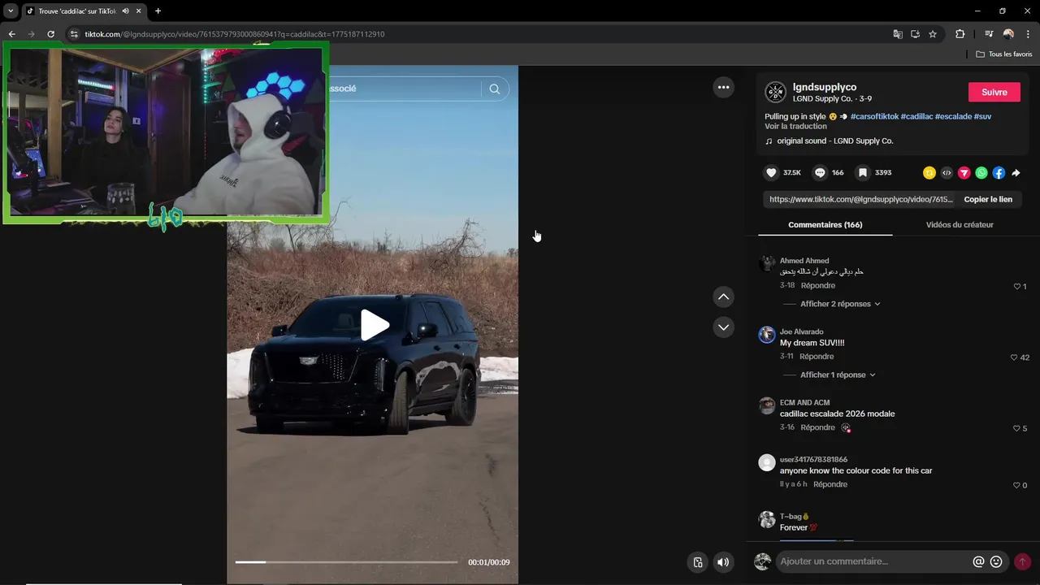Bookmark the video with the favorites icon
The height and width of the screenshot is (585, 1040).
coord(863,172)
